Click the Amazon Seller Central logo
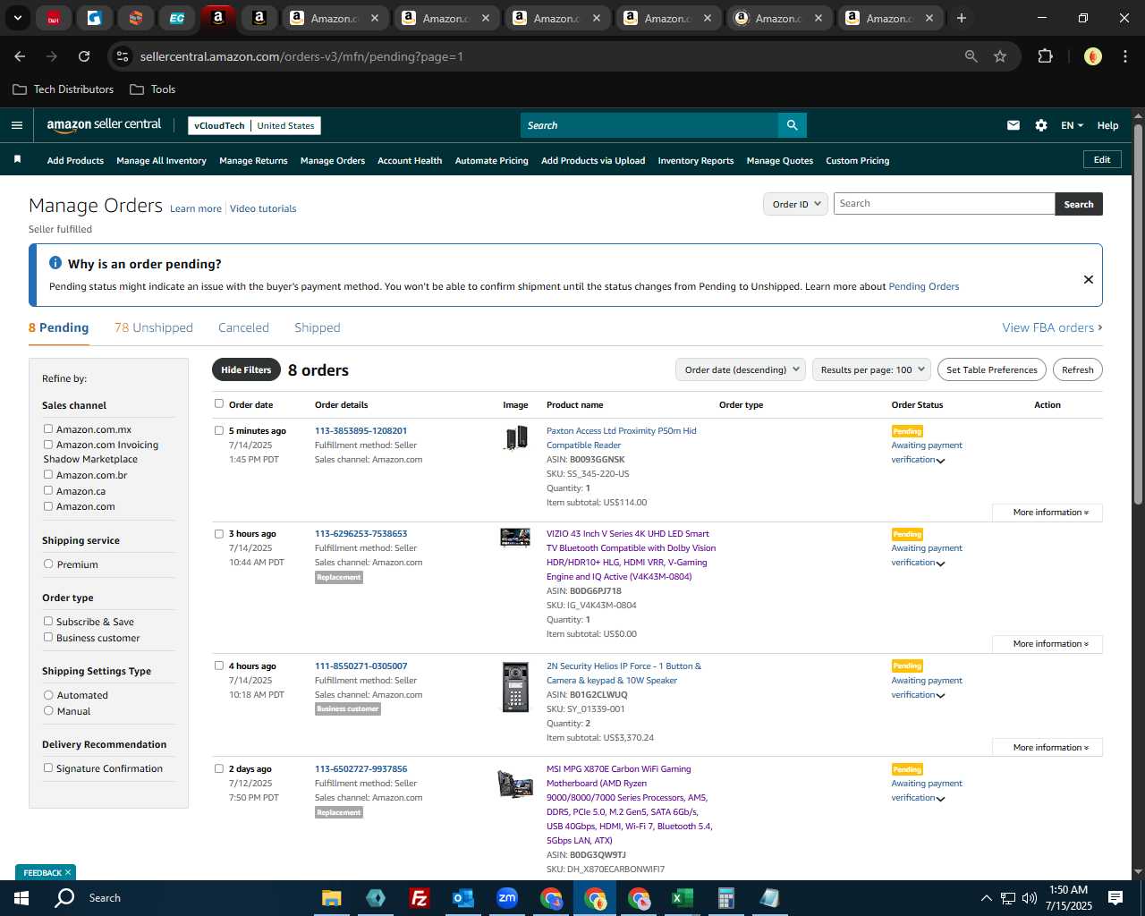The height and width of the screenshot is (916, 1145). 104,125
